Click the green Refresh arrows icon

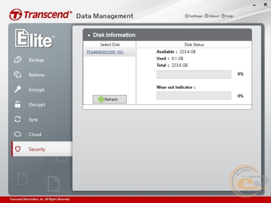pos(101,99)
